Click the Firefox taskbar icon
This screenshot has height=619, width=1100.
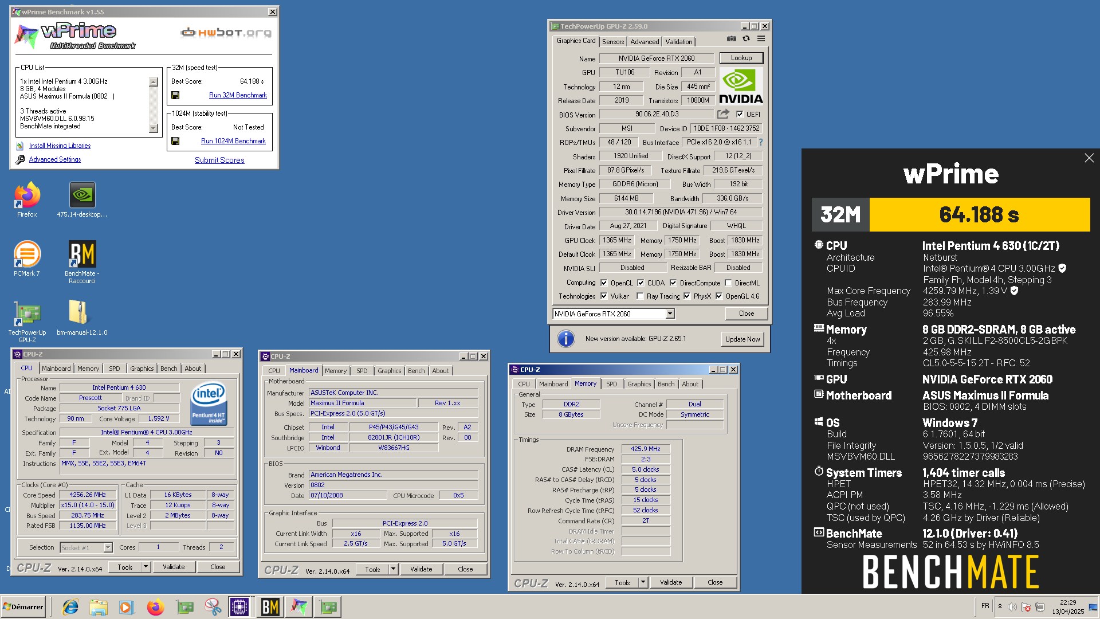155,607
